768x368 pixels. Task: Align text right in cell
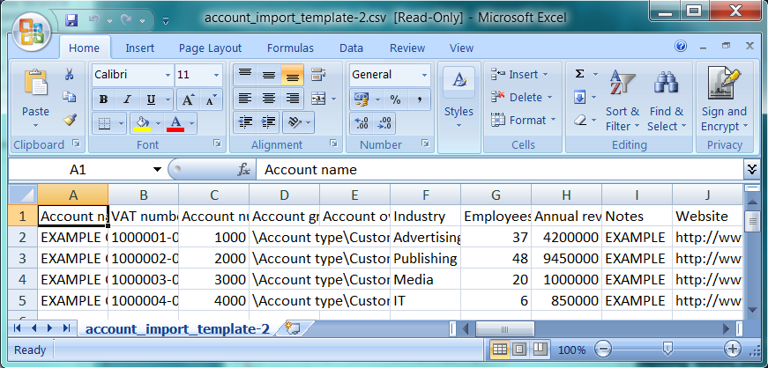click(292, 99)
